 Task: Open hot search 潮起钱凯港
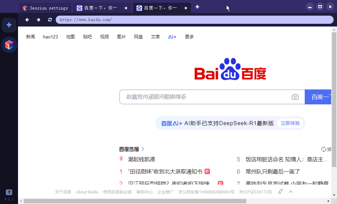point(142,159)
